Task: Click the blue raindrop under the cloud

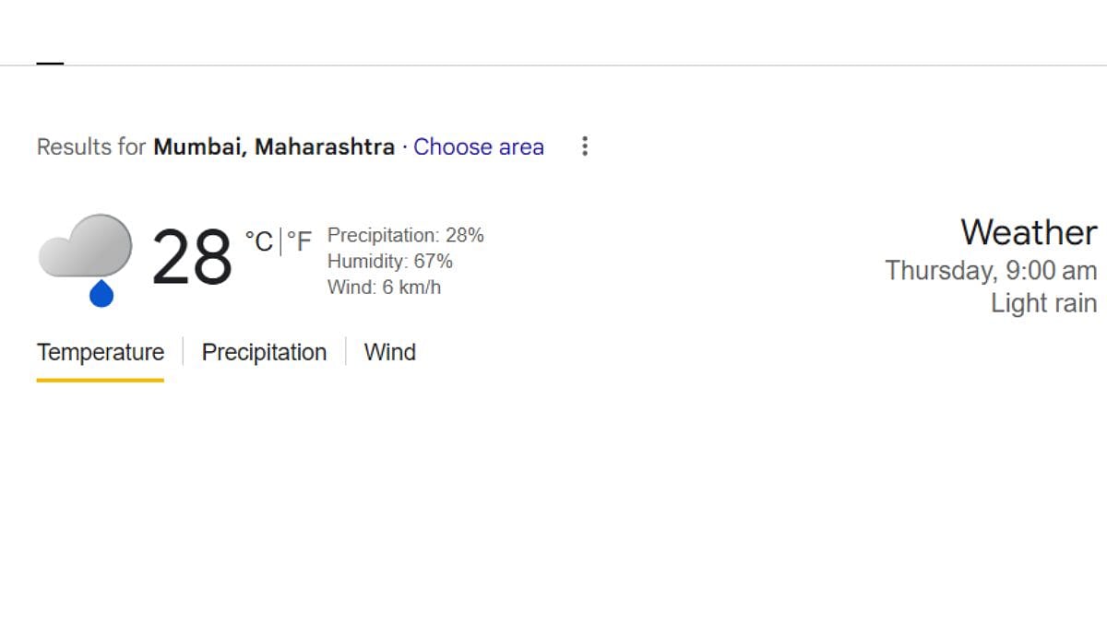Action: 101,294
